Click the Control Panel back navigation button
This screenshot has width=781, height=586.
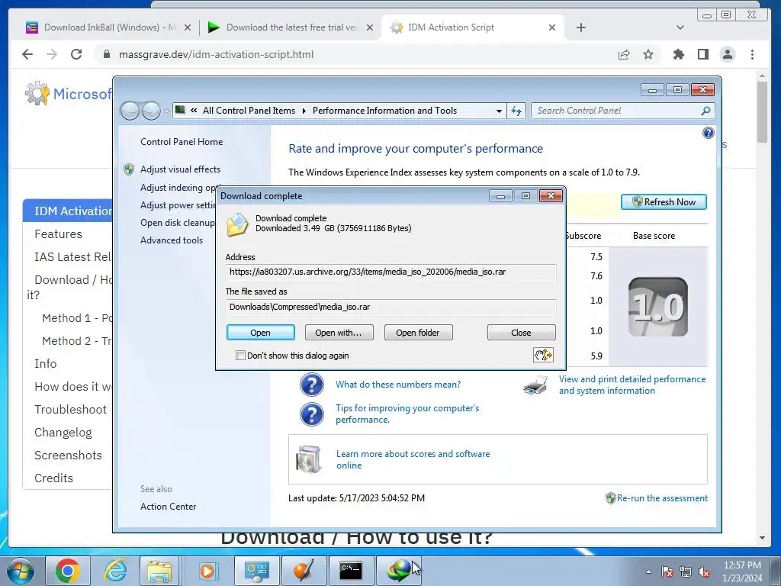pyautogui.click(x=130, y=111)
